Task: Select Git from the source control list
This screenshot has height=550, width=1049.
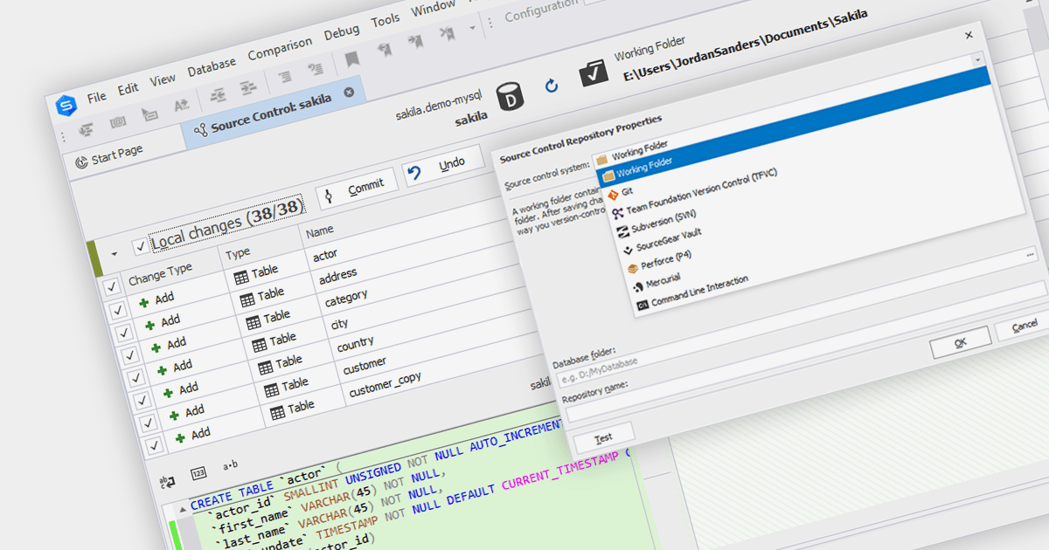Action: click(620, 192)
